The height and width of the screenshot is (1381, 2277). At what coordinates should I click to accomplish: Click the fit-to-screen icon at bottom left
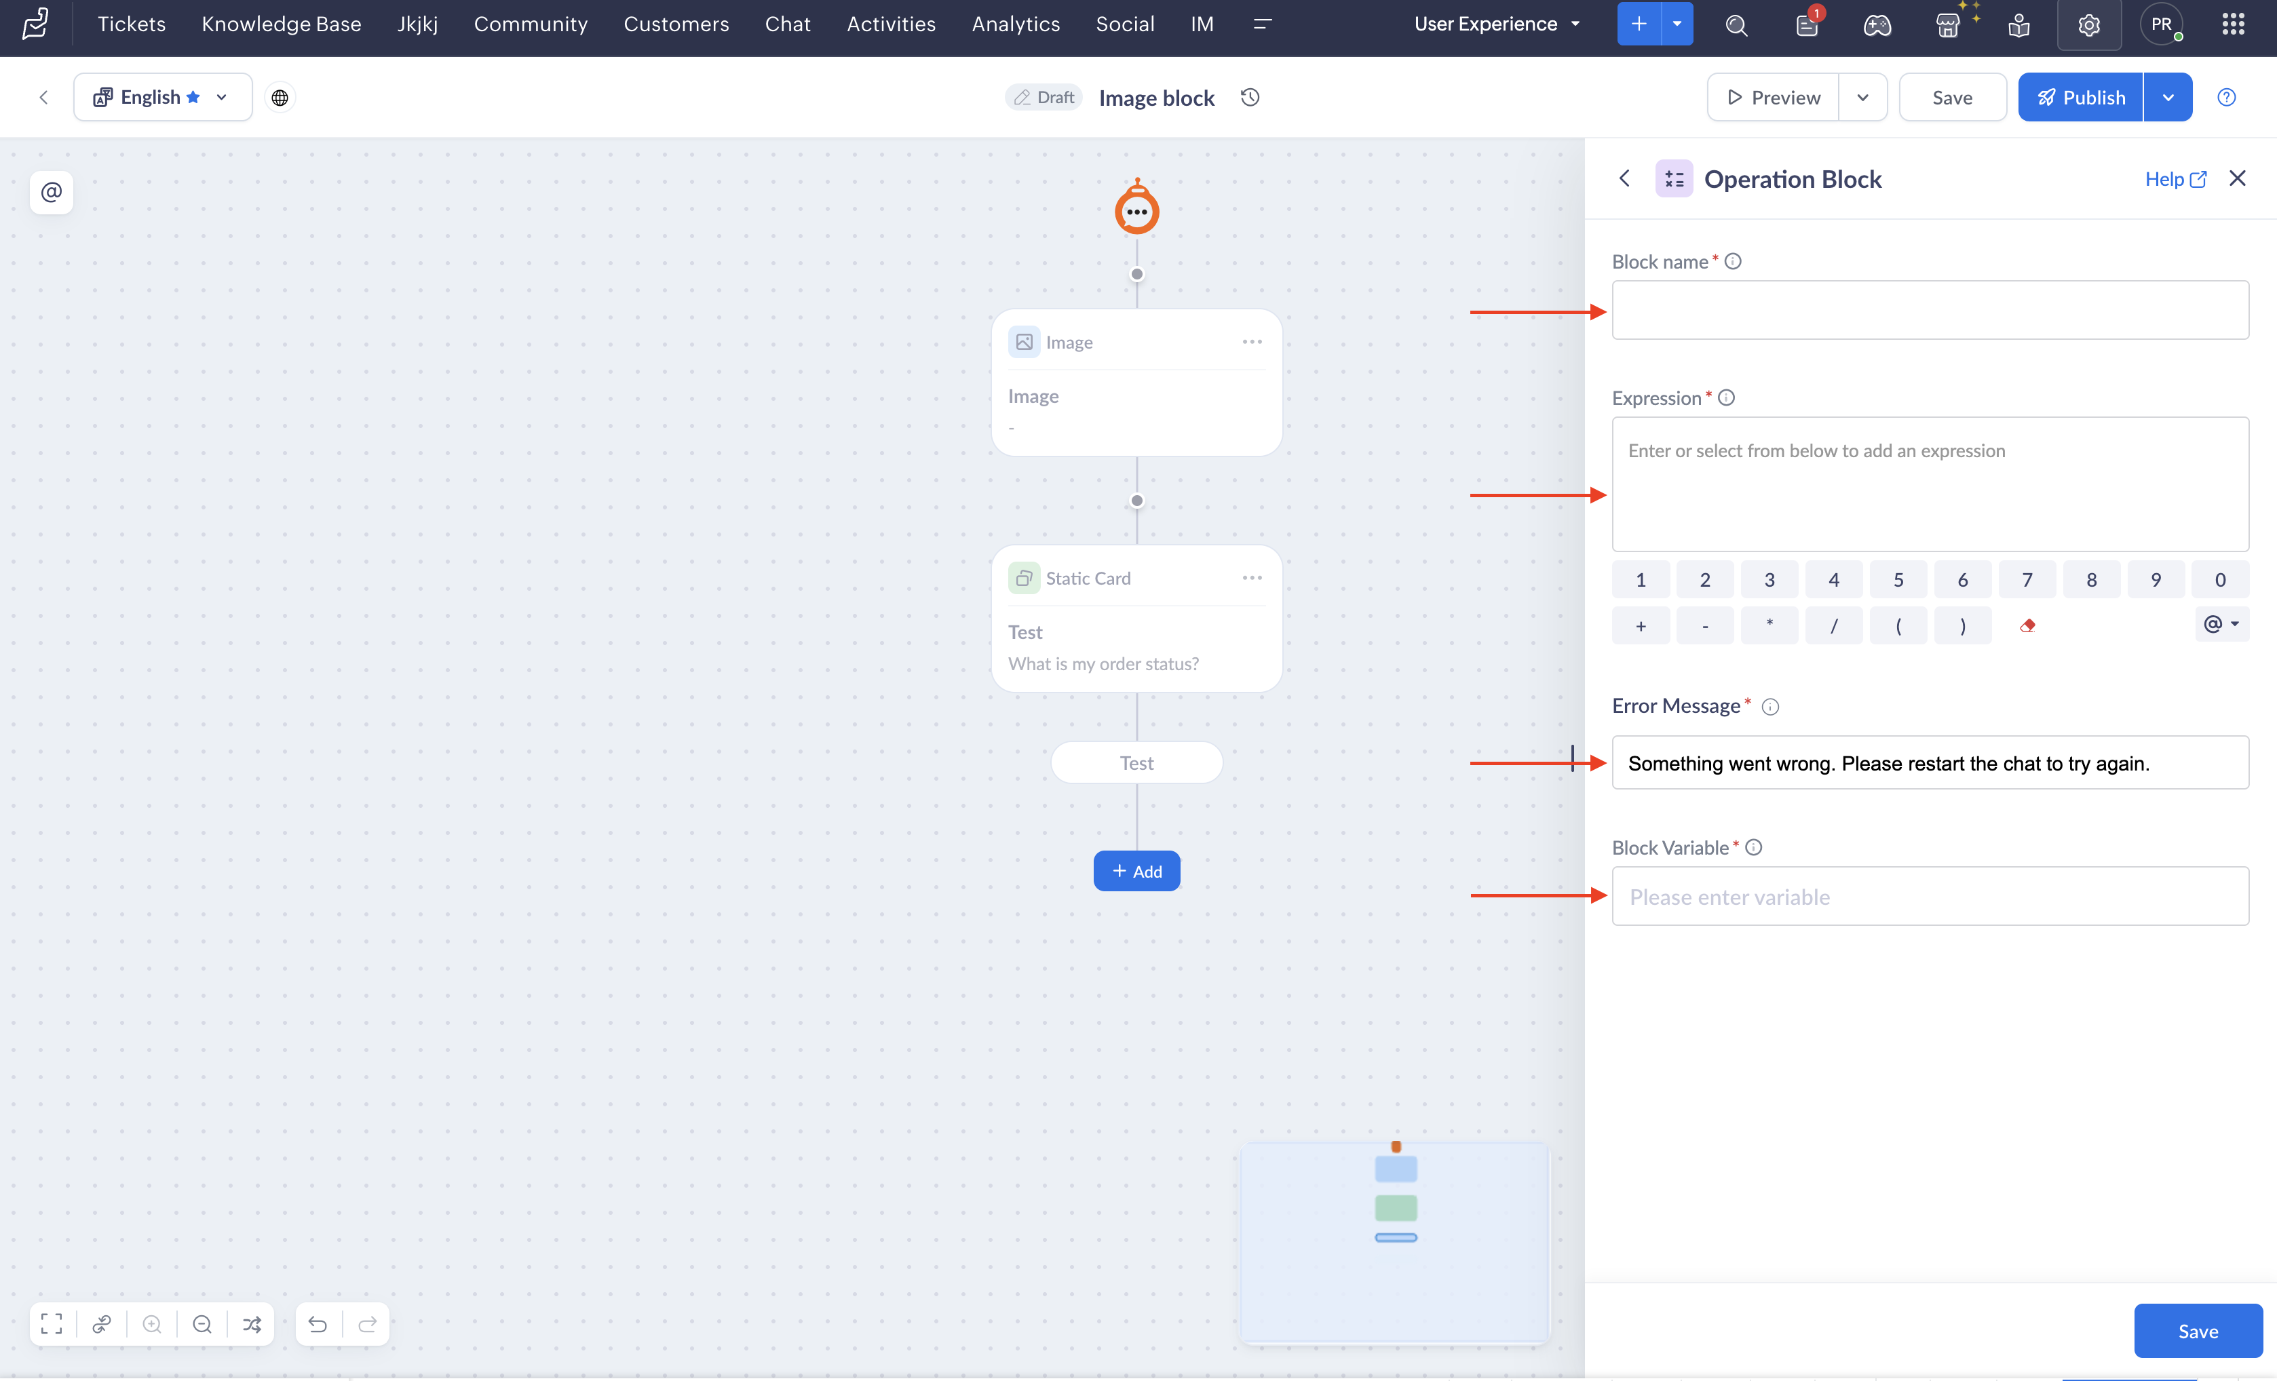click(52, 1324)
